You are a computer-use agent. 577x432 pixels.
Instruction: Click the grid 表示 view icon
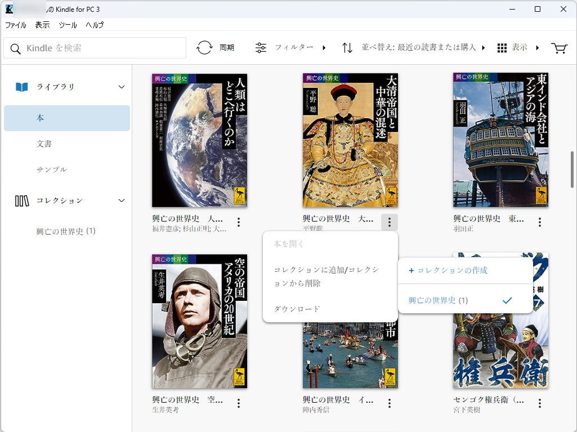tap(501, 48)
